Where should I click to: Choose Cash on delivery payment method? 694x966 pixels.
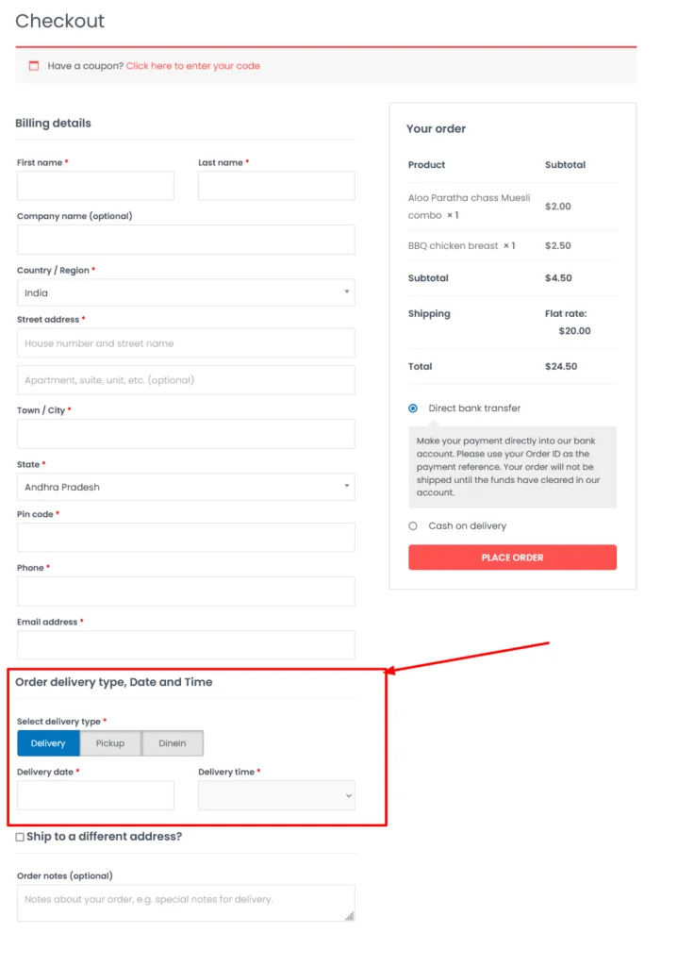point(413,526)
